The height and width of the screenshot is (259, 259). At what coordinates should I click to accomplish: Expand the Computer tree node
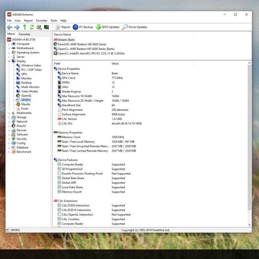[x=9, y=44]
